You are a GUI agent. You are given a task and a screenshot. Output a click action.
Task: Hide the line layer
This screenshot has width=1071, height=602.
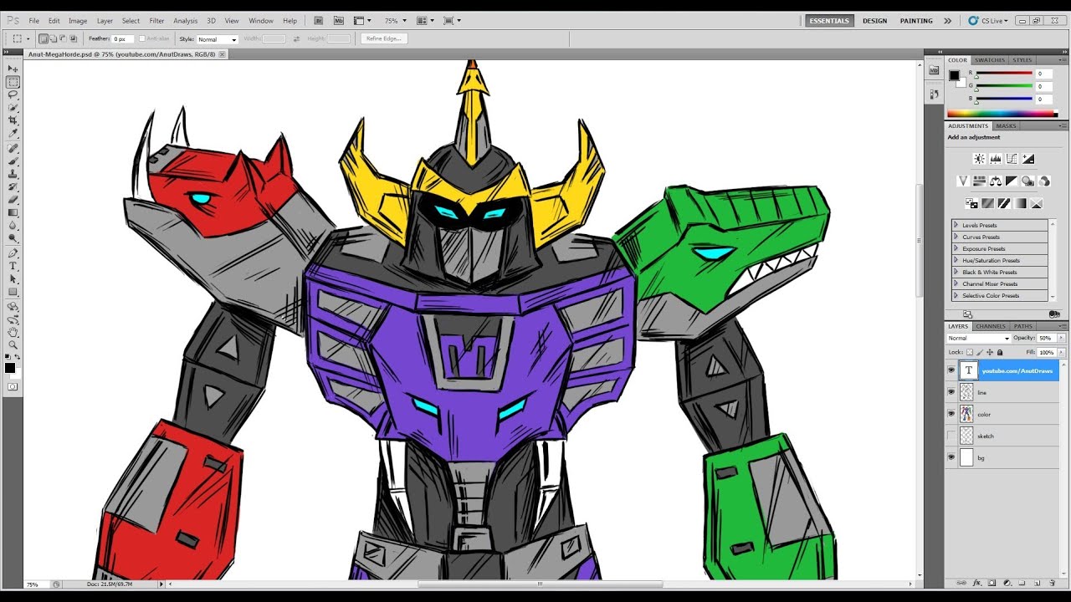pos(951,391)
